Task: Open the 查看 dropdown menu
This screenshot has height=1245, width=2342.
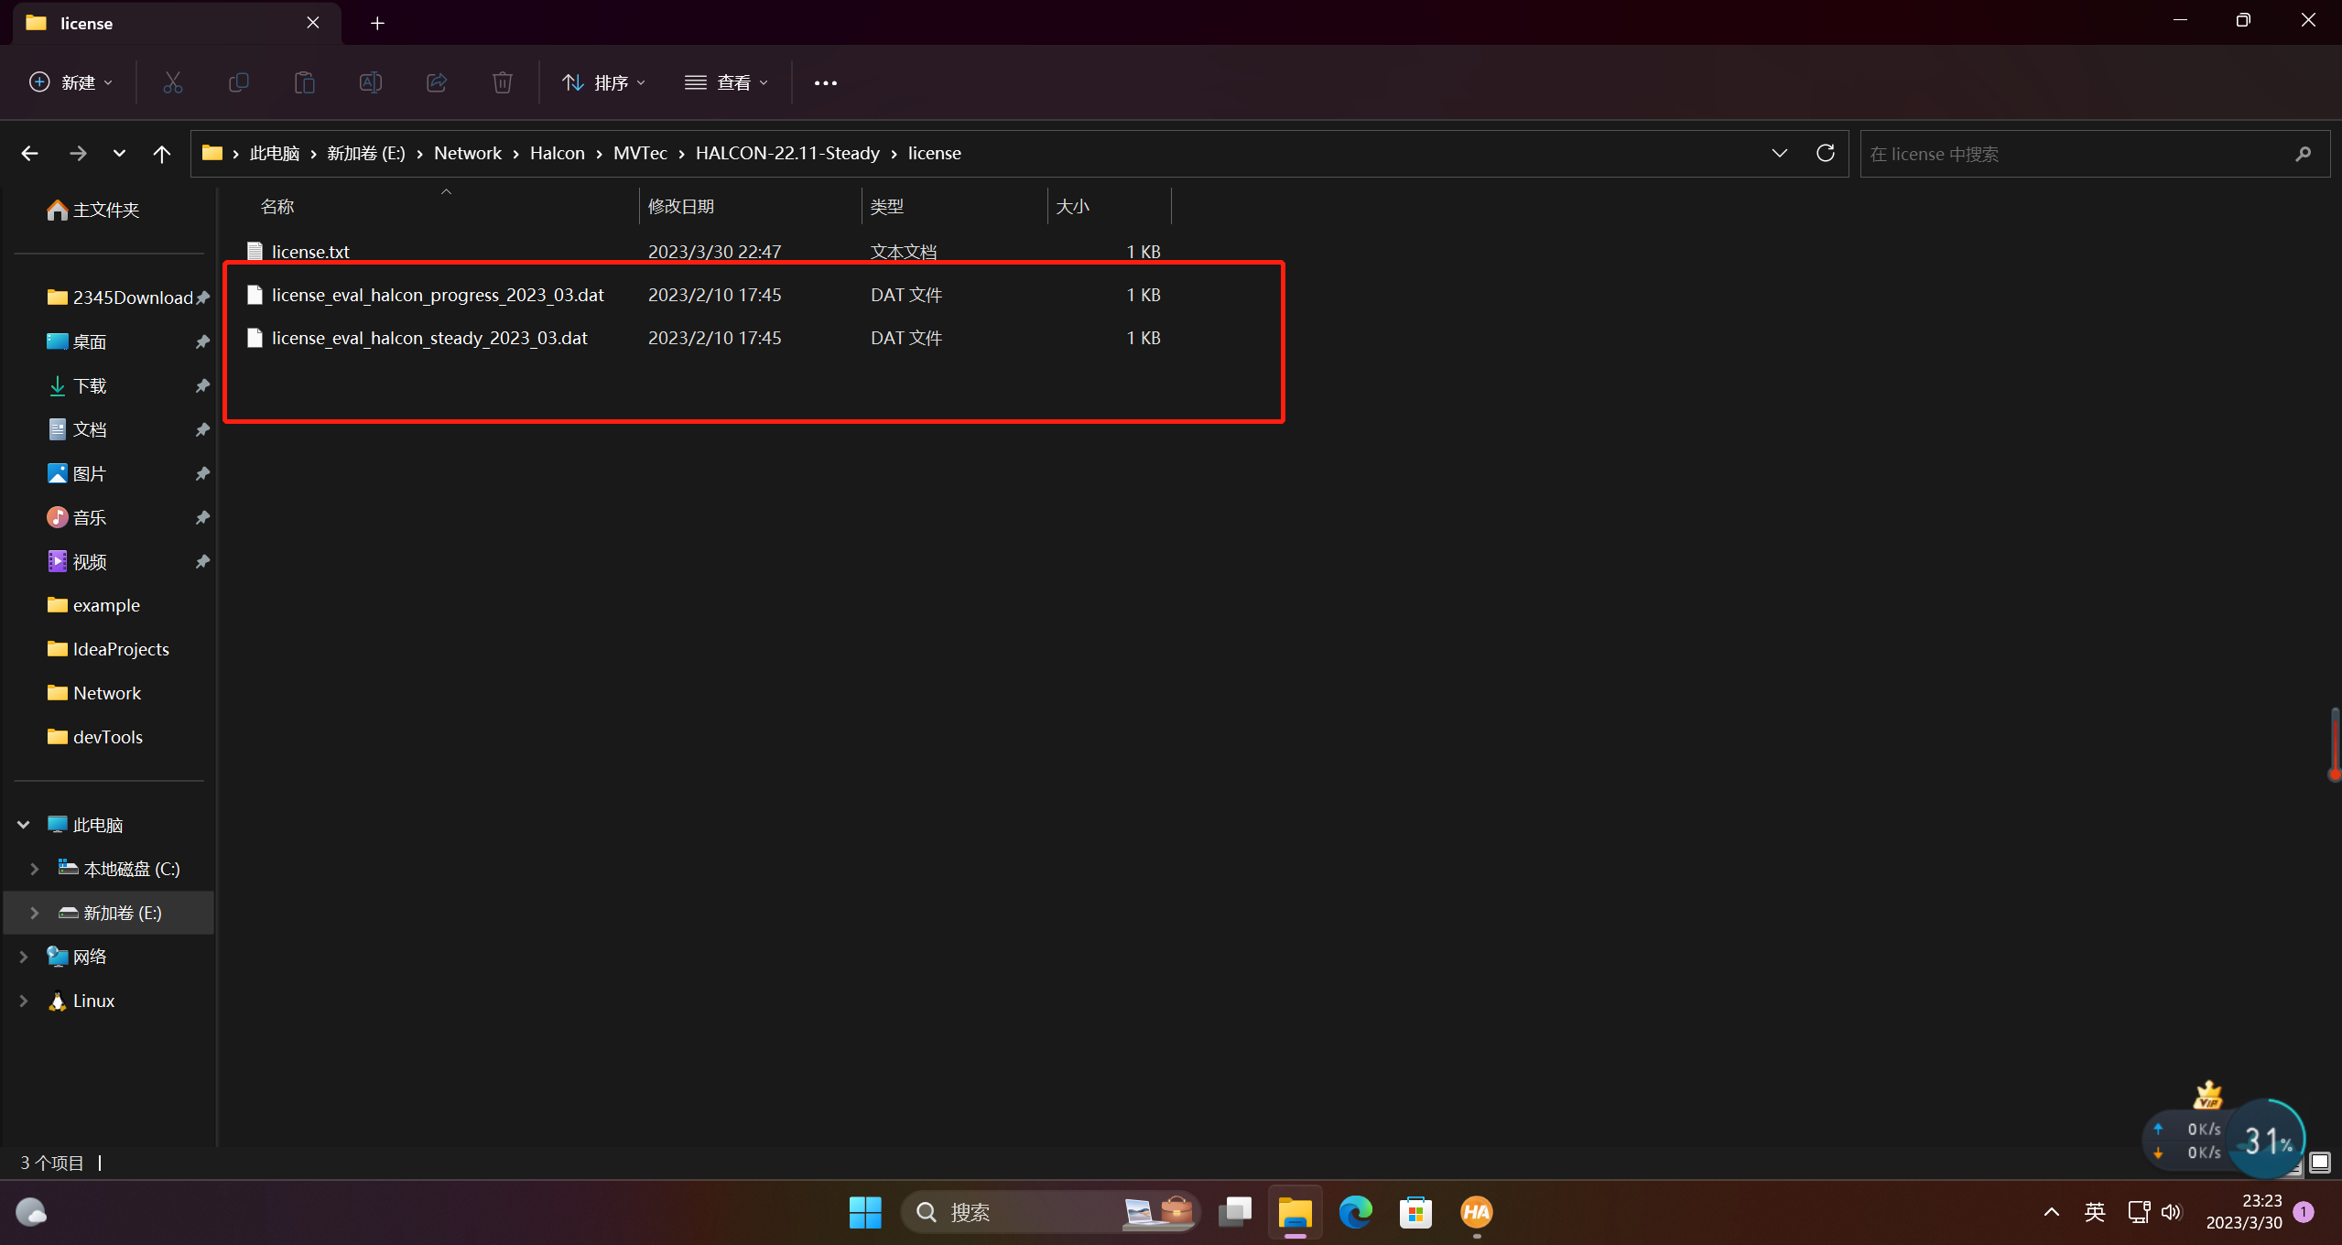Action: pos(728,82)
